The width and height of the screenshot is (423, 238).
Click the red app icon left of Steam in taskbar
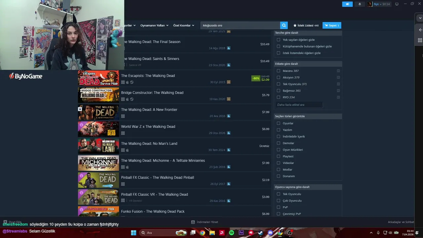251,233
